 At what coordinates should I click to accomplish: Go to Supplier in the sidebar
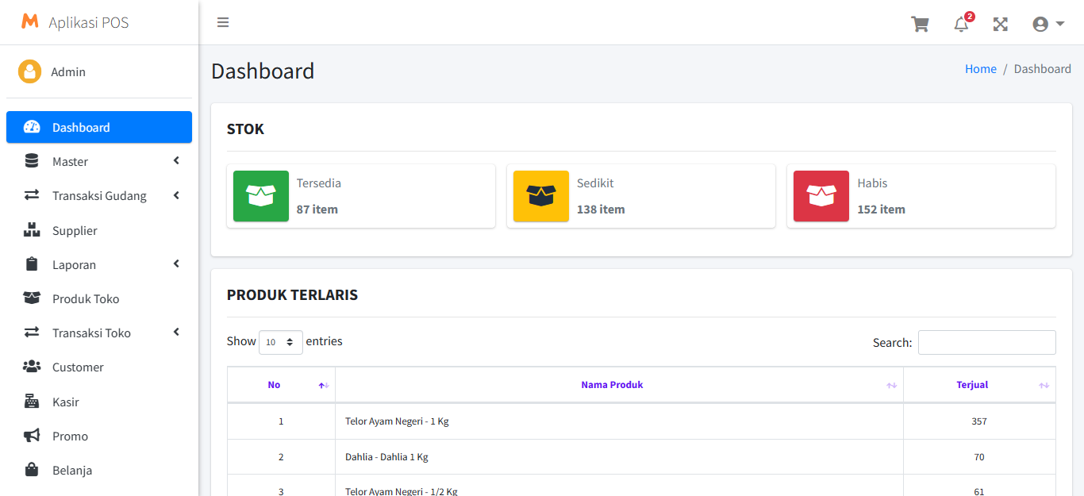(75, 231)
